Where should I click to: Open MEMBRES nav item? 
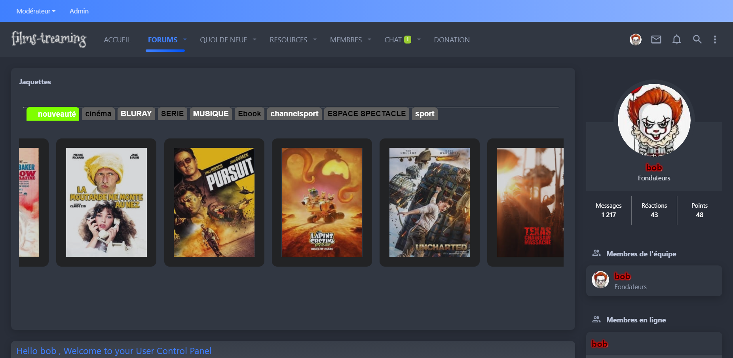(x=346, y=40)
